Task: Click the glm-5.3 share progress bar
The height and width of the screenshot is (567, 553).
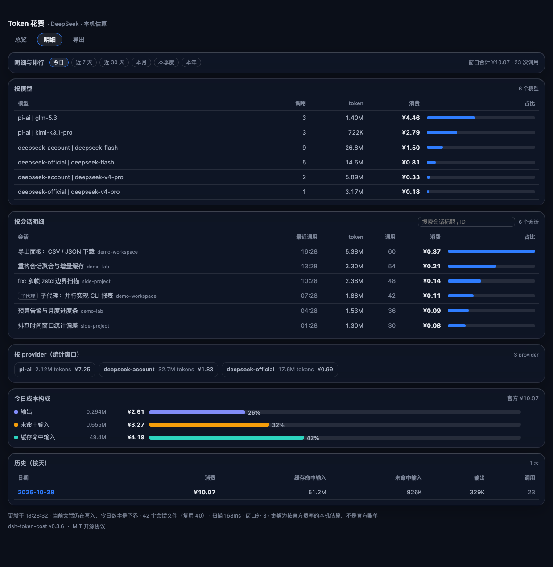Action: 481,118
